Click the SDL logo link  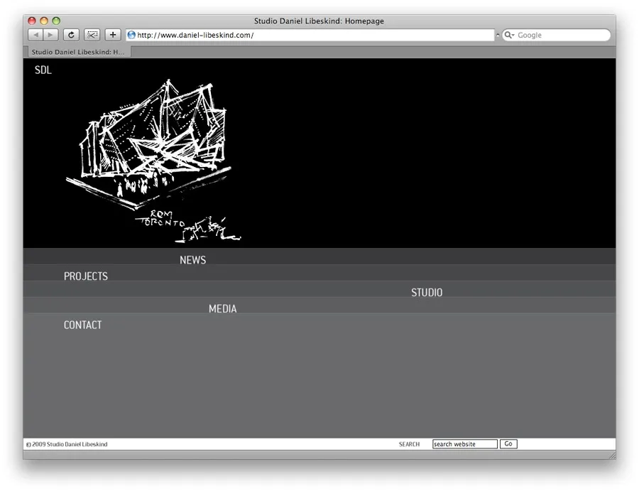43,70
